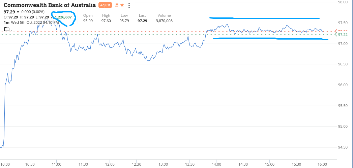Click the orange Adjust button
Viewport: 353px width, 168px height.
coord(105,5)
